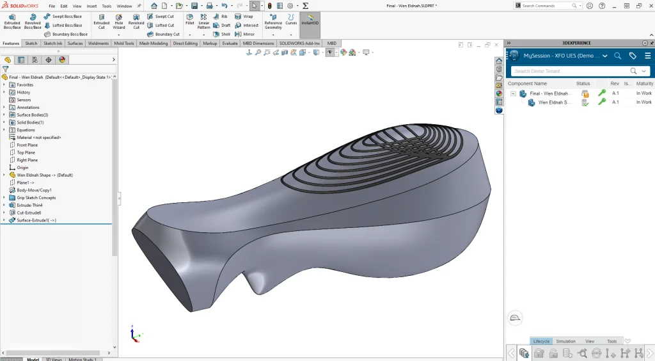Click the Rebuild traffic light icon
Viewport: 655px width, 361px height.
[269, 6]
